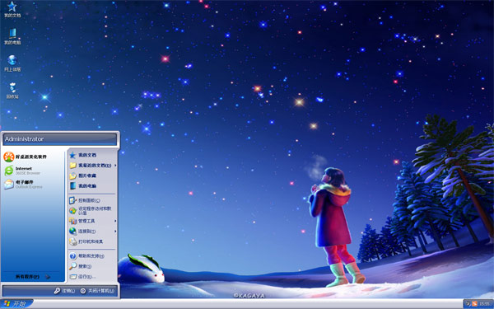
Task: Open 我的文档 in the Start menu
Action: click(92, 155)
